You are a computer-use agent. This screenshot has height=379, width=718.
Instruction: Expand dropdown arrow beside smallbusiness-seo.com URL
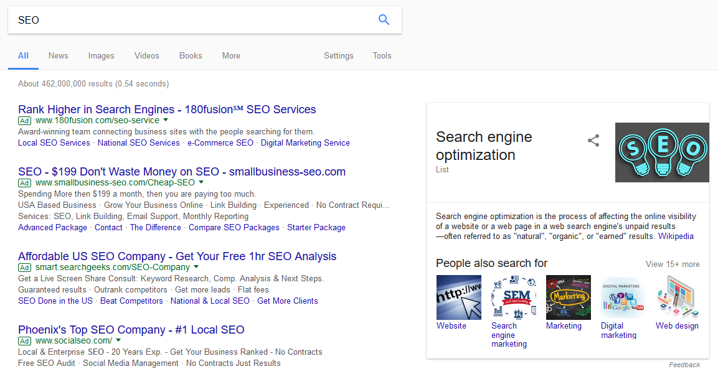point(201,182)
